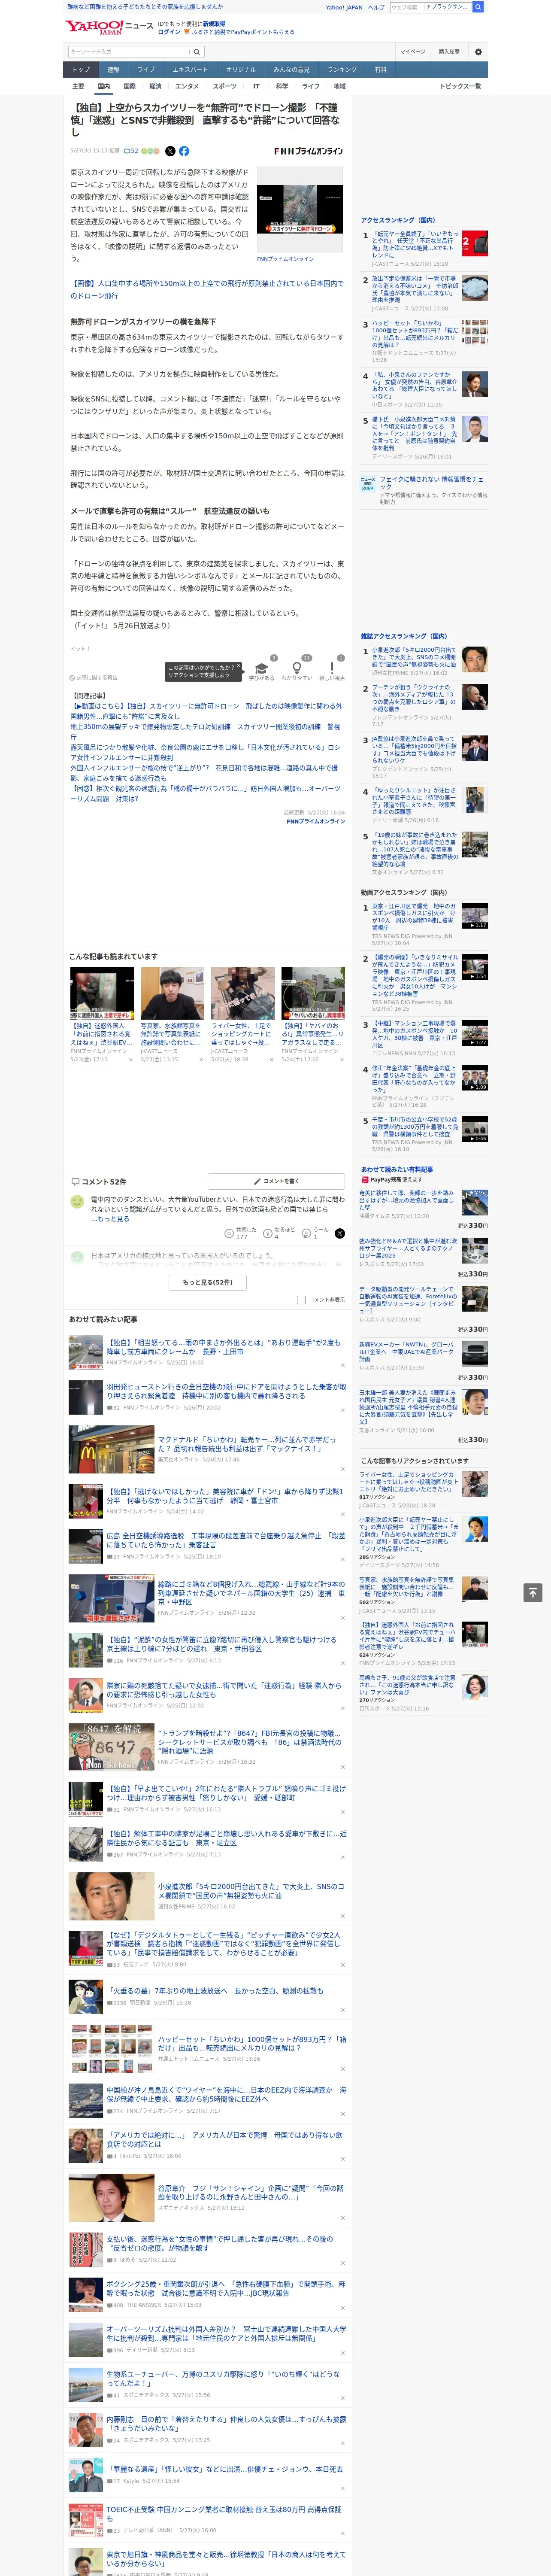Select the スポーツ category
The width and height of the screenshot is (551, 2576).
pos(225,86)
